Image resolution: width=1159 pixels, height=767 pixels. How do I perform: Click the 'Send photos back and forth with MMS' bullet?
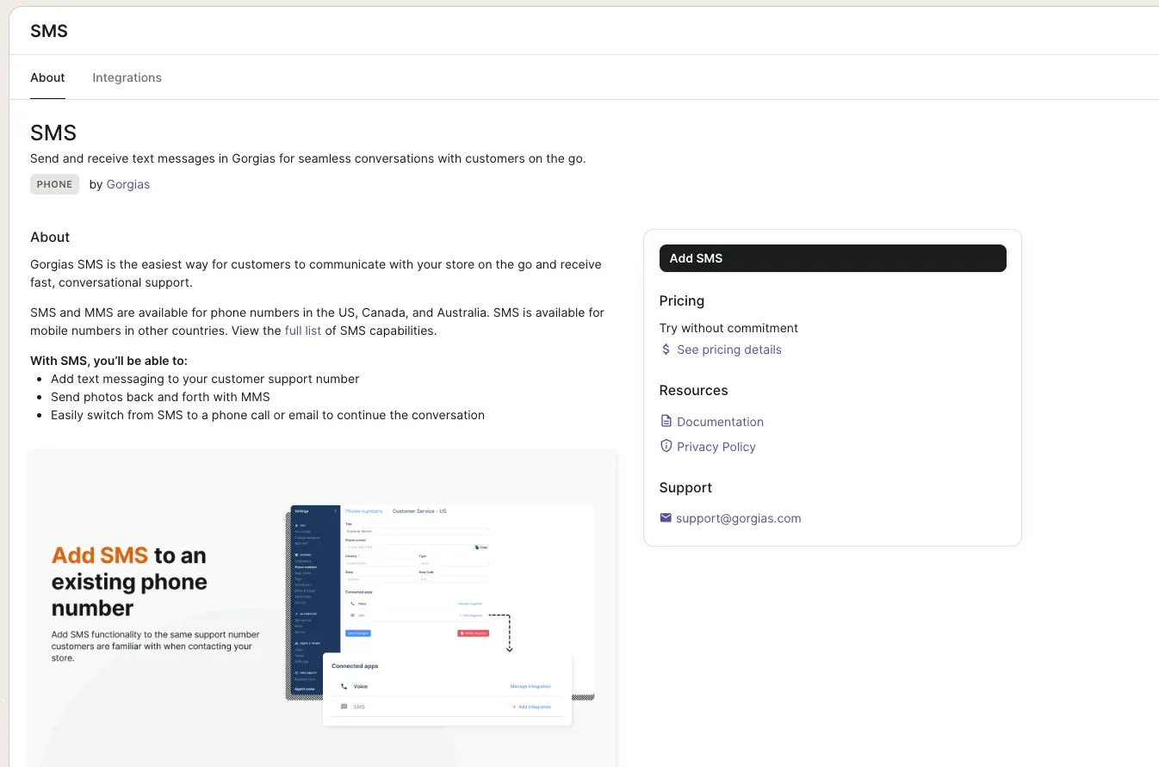pyautogui.click(x=160, y=397)
